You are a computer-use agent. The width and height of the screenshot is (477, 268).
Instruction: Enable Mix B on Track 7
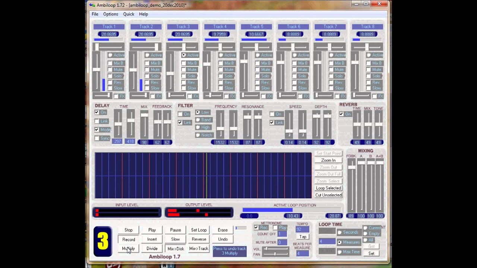pos(331,63)
